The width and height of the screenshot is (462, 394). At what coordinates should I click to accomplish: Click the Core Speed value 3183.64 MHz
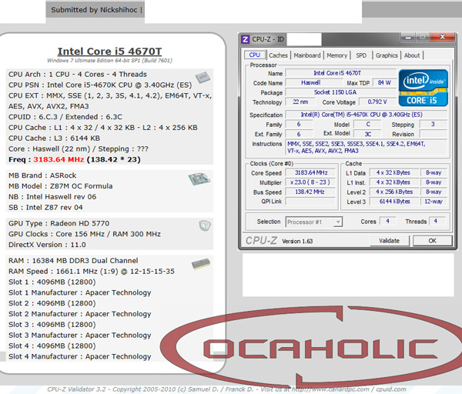[x=311, y=172]
